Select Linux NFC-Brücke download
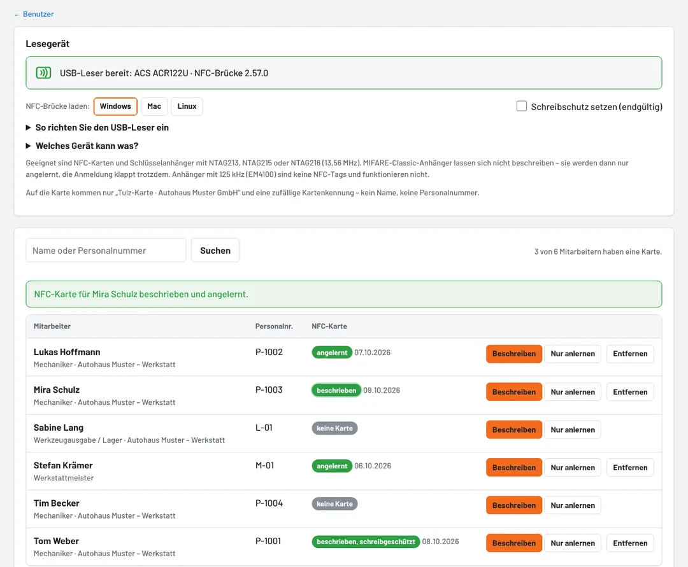Screen dimensions: 688x567 click(187, 106)
